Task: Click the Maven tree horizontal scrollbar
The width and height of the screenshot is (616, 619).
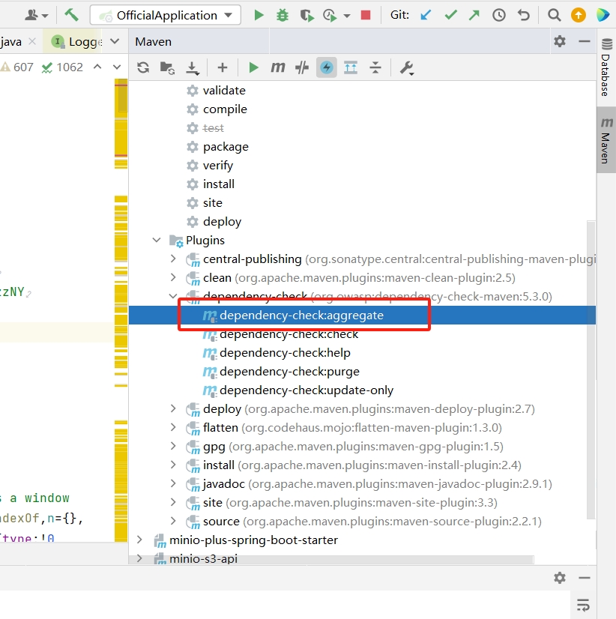Action: 332,560
